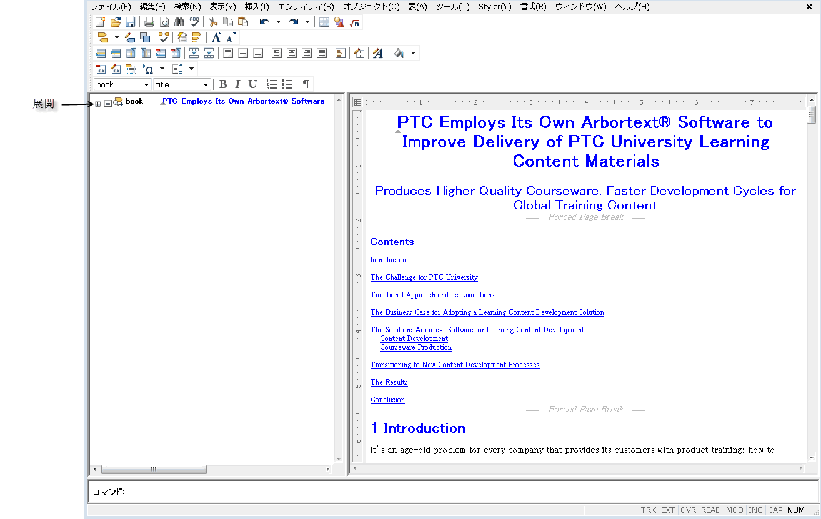Toggle numbered list
The image size is (821, 519).
272,84
